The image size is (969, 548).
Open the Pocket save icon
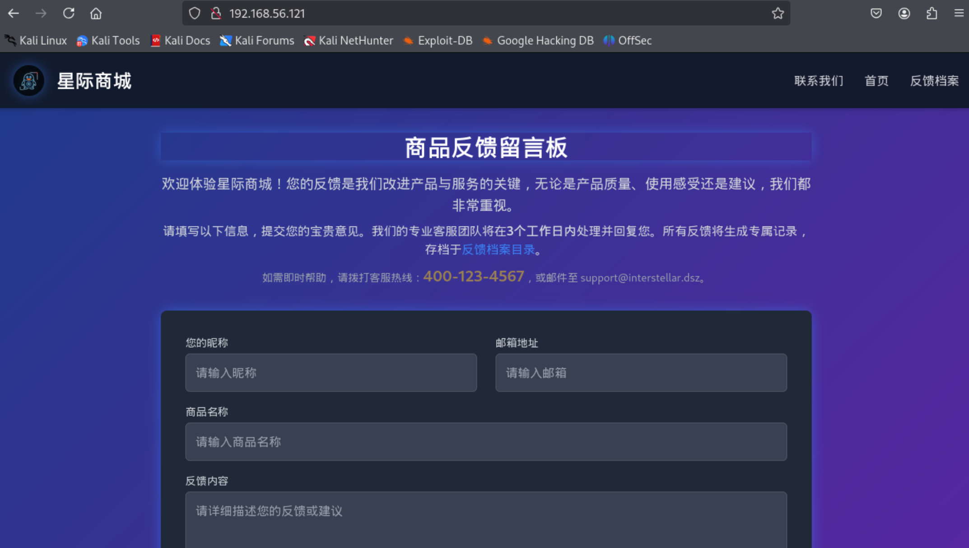click(x=876, y=14)
